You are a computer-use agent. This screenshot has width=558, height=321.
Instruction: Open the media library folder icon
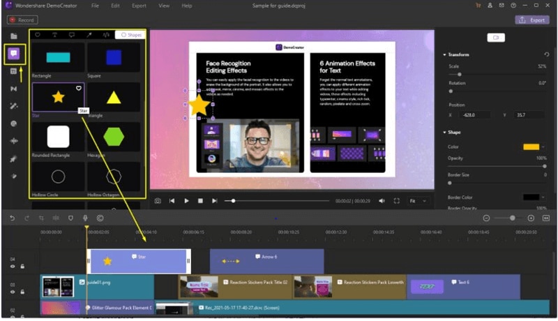click(x=14, y=36)
